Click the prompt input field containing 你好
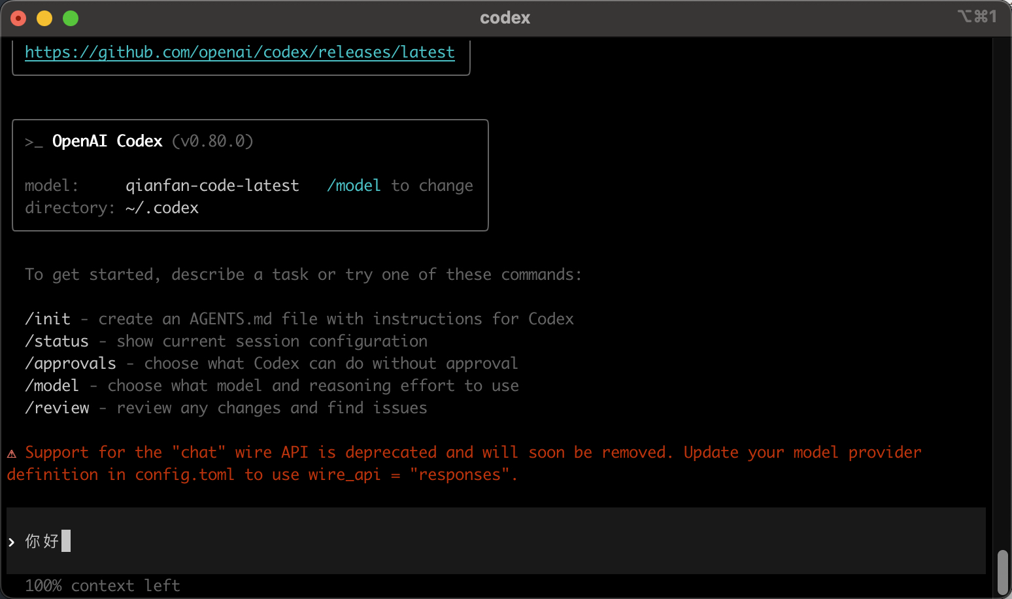 496,541
